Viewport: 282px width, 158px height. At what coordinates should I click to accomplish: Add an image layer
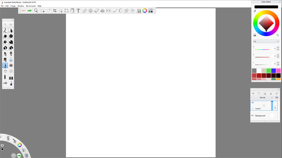(265, 93)
